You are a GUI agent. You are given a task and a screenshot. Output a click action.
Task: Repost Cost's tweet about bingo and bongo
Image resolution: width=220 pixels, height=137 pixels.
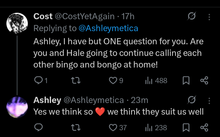click(x=75, y=80)
